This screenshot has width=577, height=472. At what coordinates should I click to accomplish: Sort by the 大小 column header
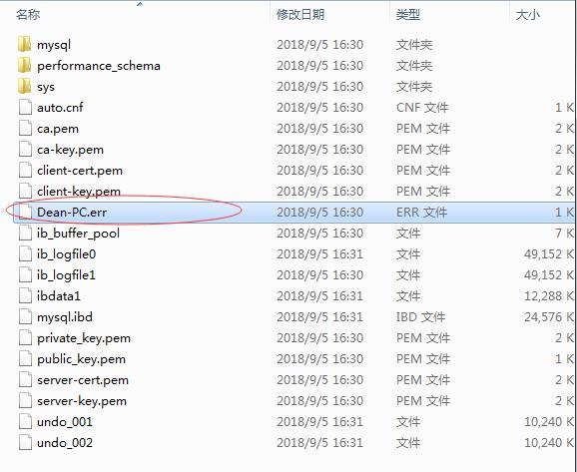pyautogui.click(x=528, y=15)
